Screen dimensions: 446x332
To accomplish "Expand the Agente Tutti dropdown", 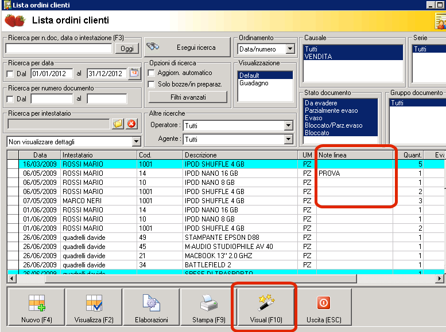I will click(x=288, y=139).
